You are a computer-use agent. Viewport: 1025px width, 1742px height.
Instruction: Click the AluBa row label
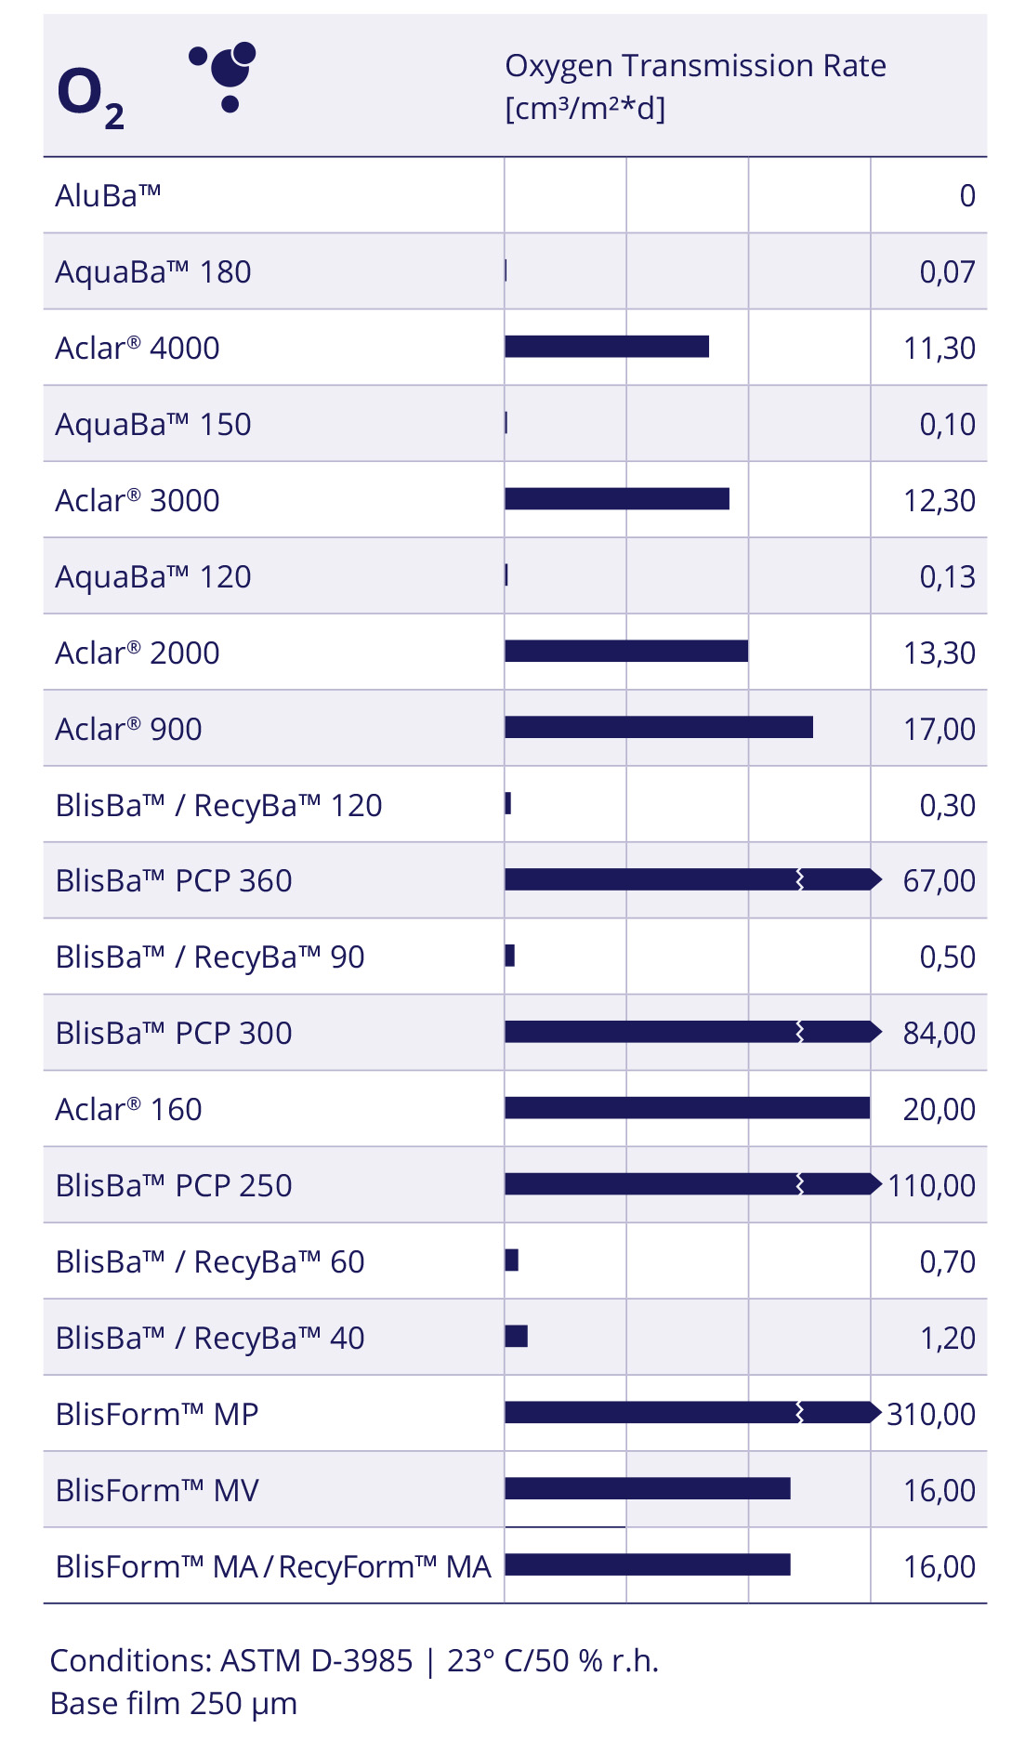click(x=108, y=195)
